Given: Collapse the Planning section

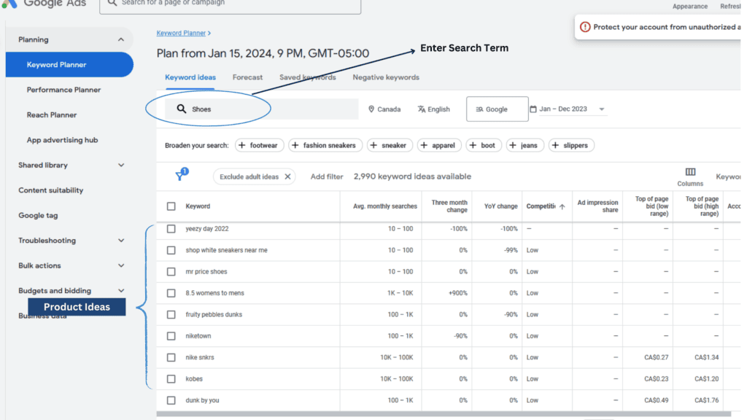Looking at the screenshot, I should (x=121, y=39).
